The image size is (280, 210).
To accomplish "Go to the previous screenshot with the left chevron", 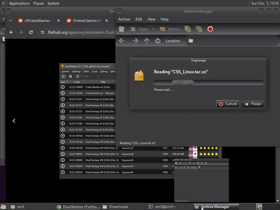I will [14, 121].
